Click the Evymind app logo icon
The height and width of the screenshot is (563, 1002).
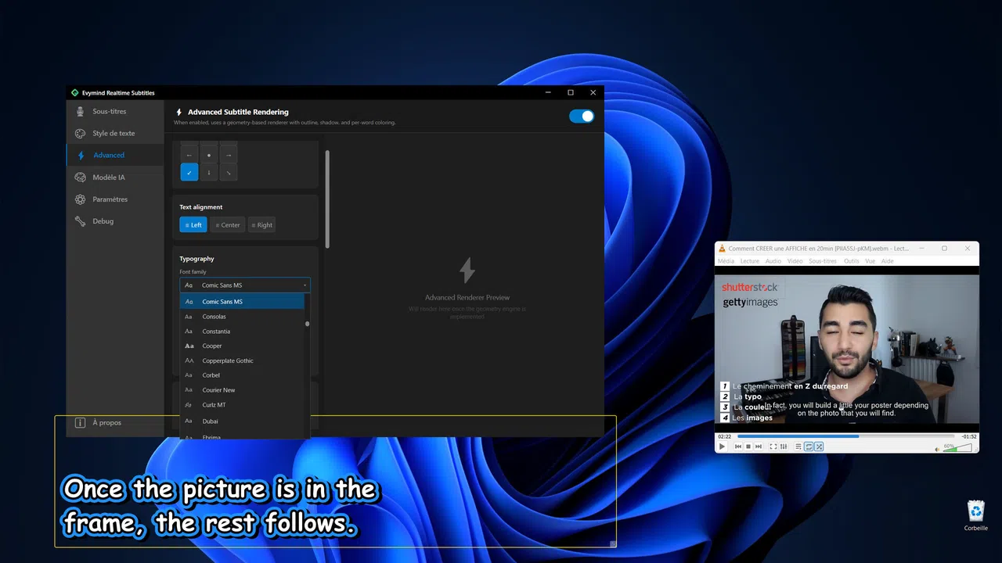(74, 92)
